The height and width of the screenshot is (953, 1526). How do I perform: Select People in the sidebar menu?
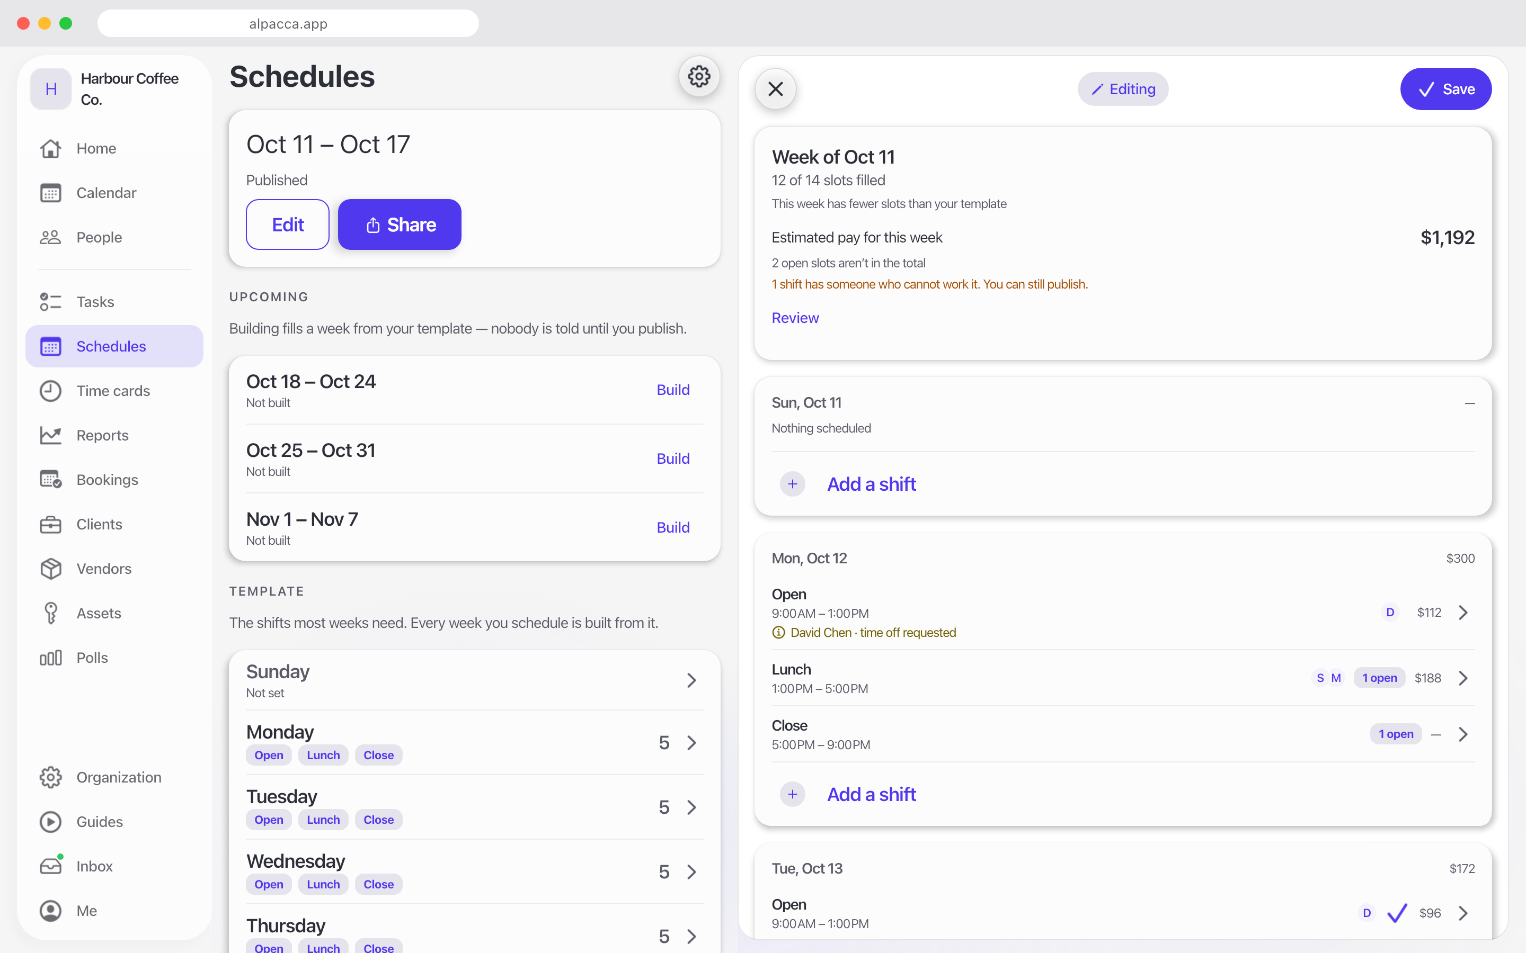[114, 237]
